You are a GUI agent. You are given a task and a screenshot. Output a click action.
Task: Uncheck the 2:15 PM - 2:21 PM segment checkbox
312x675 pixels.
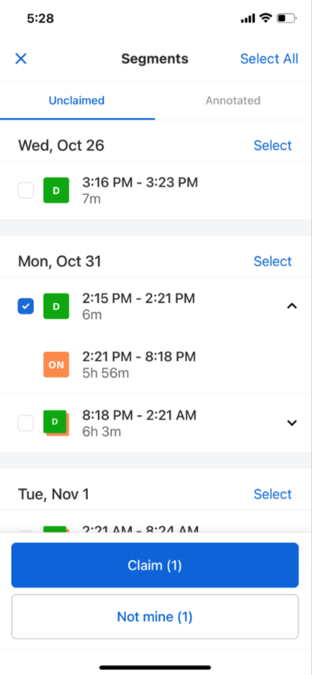coord(26,306)
